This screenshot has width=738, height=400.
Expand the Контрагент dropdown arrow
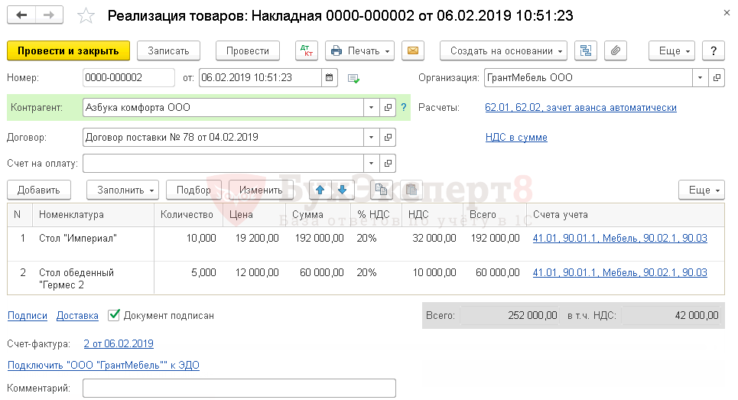pos(372,108)
